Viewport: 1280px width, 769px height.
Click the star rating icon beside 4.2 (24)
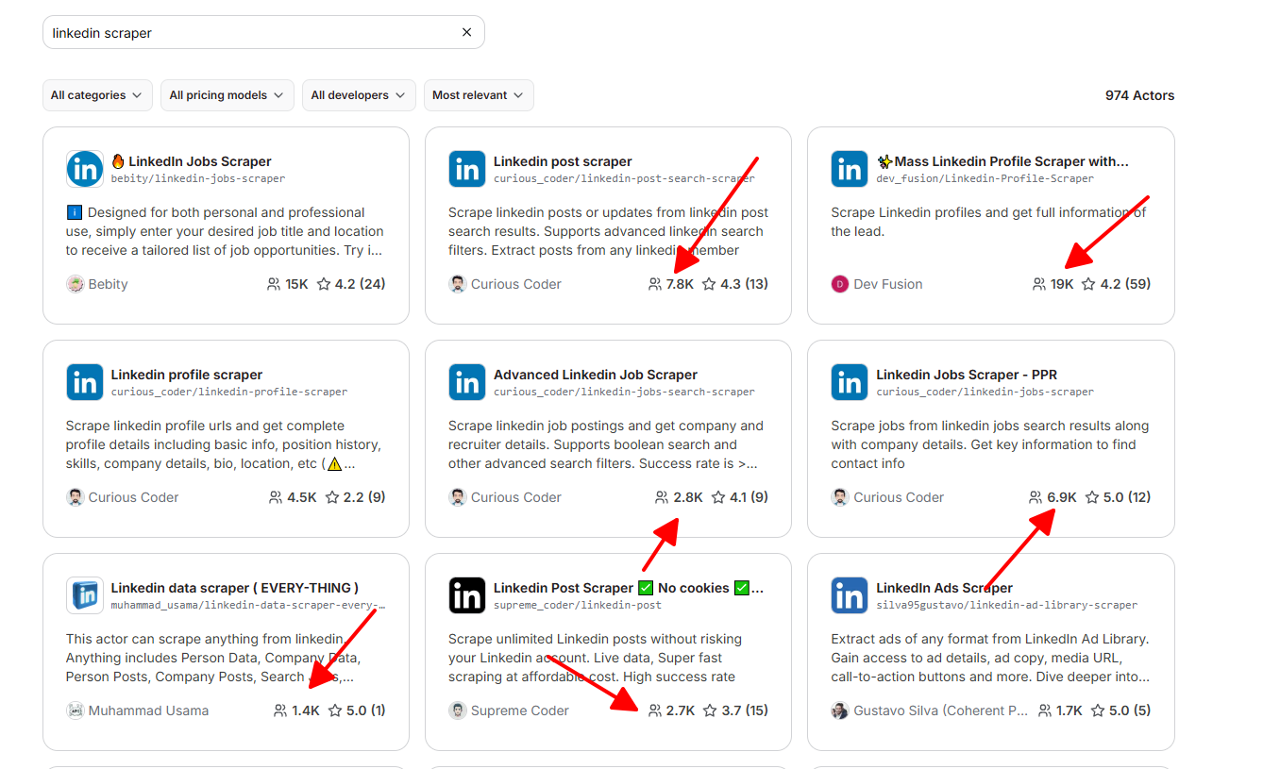click(x=324, y=284)
